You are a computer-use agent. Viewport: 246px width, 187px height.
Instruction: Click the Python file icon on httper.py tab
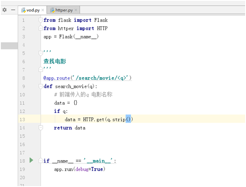pyautogui.click(x=52, y=10)
